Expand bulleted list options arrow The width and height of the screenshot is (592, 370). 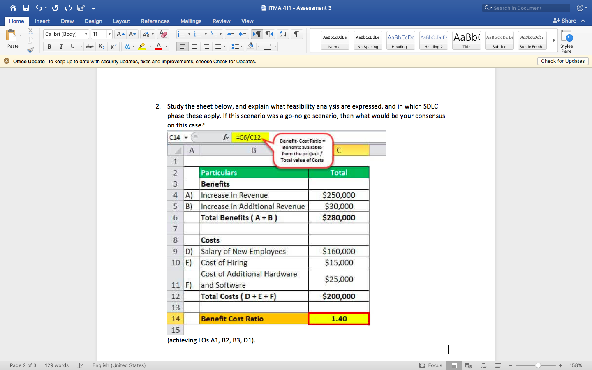pos(189,34)
